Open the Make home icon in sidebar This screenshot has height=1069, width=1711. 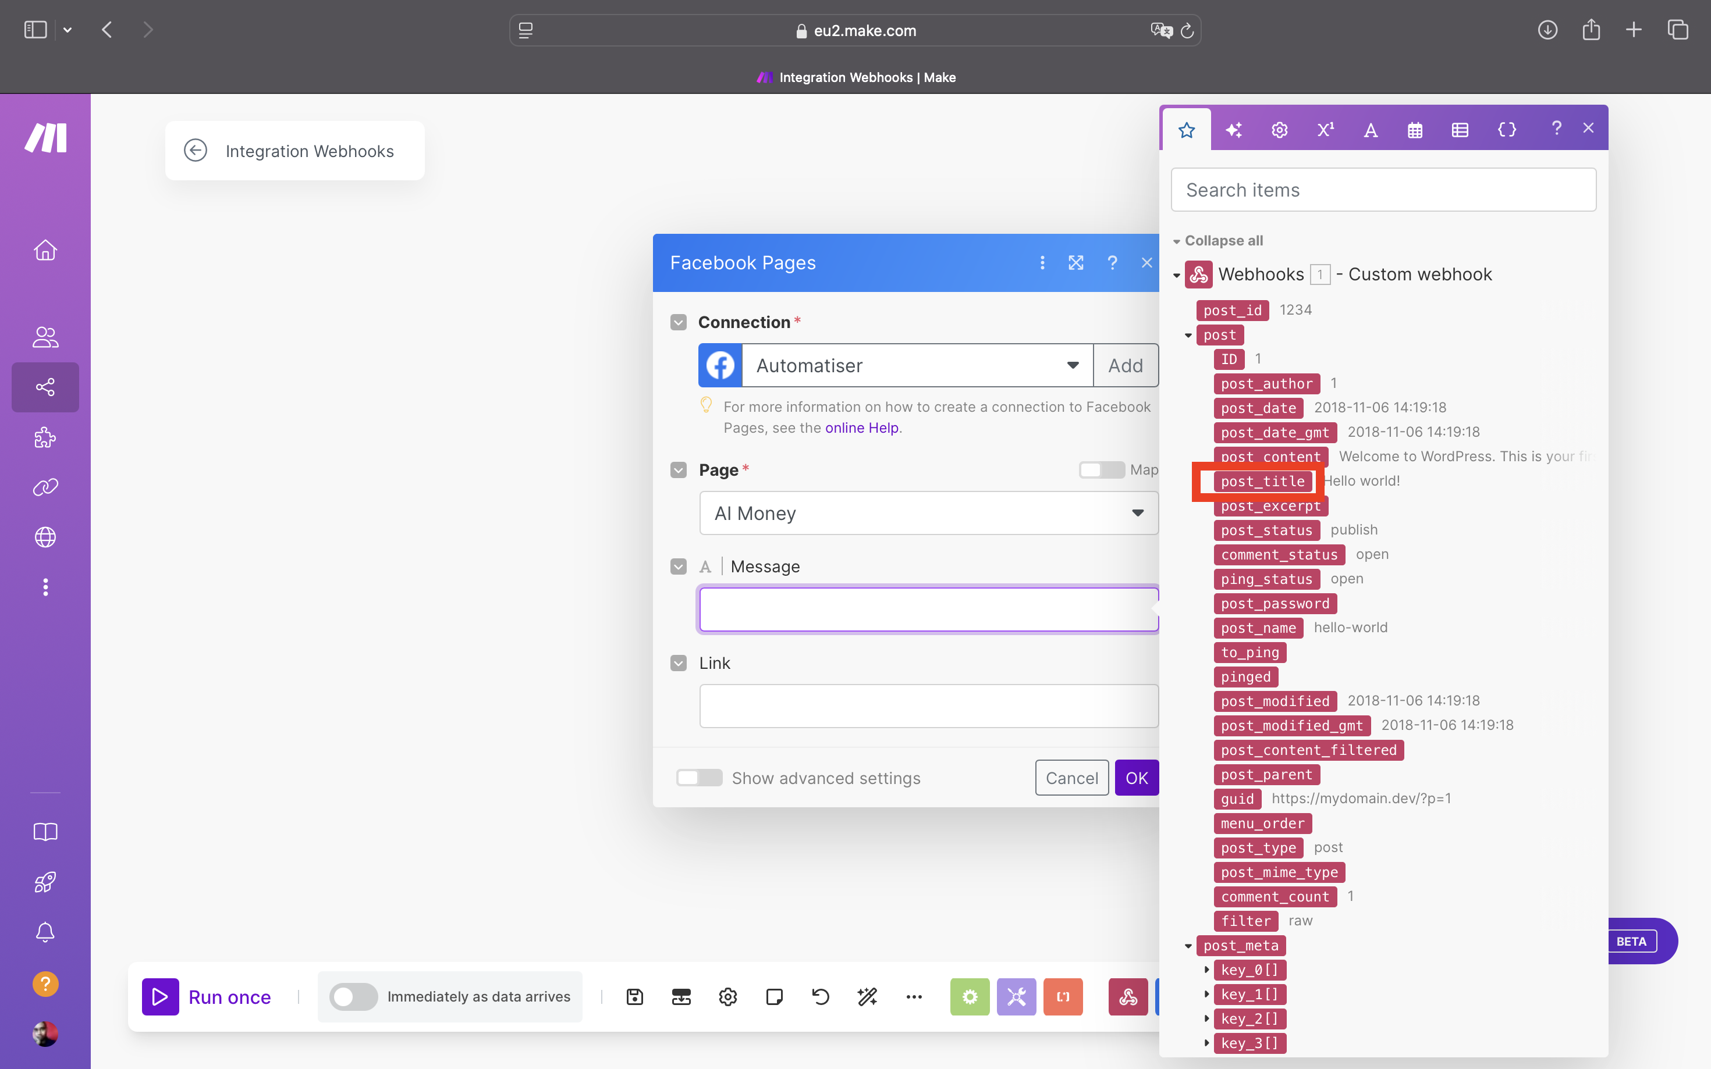click(x=45, y=250)
